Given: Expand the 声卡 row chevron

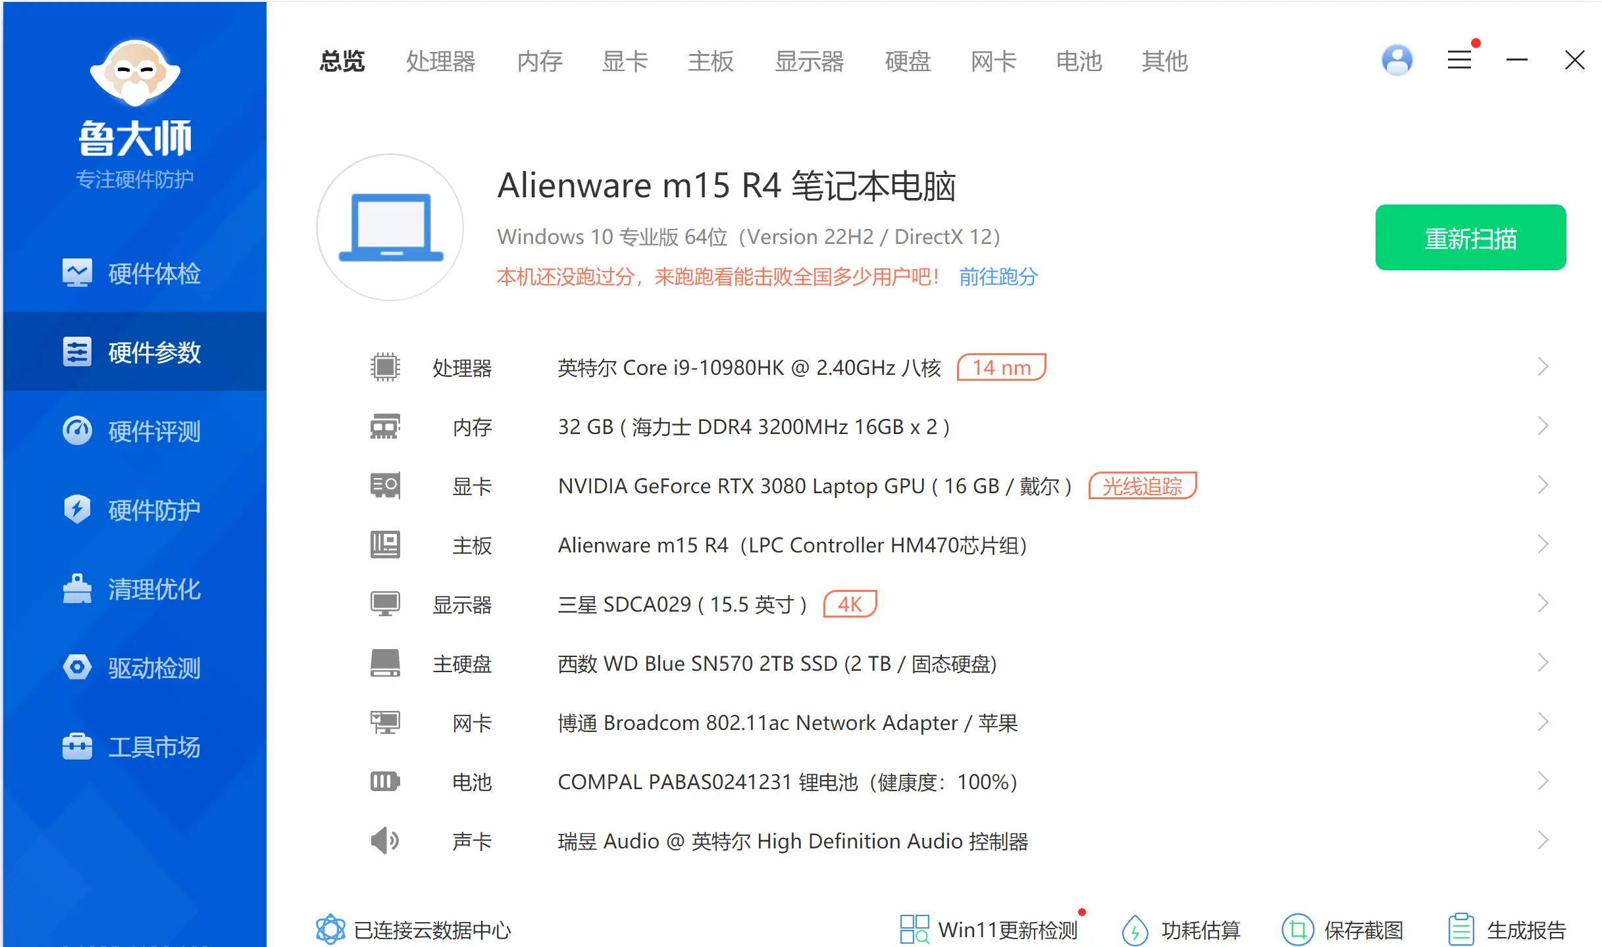Looking at the screenshot, I should (x=1543, y=840).
